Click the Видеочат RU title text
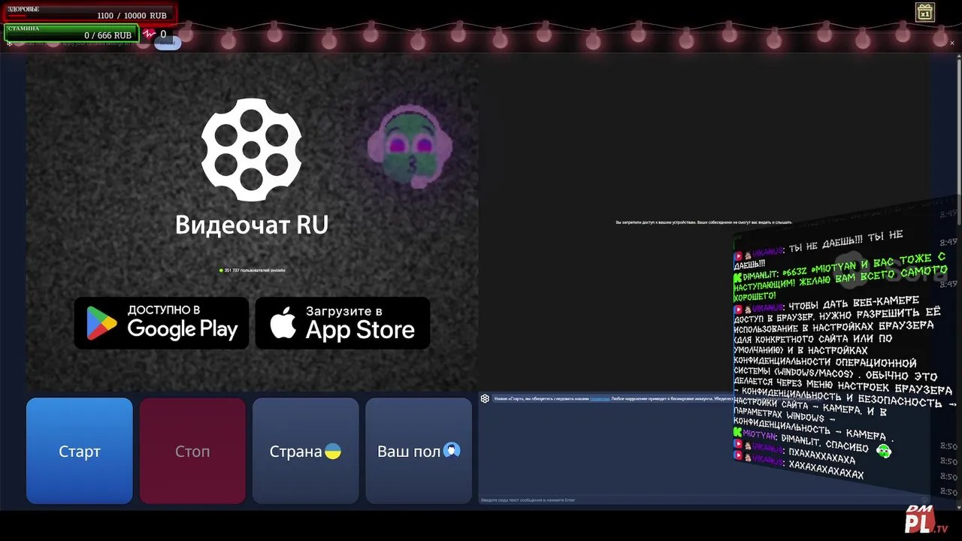 [x=252, y=225]
